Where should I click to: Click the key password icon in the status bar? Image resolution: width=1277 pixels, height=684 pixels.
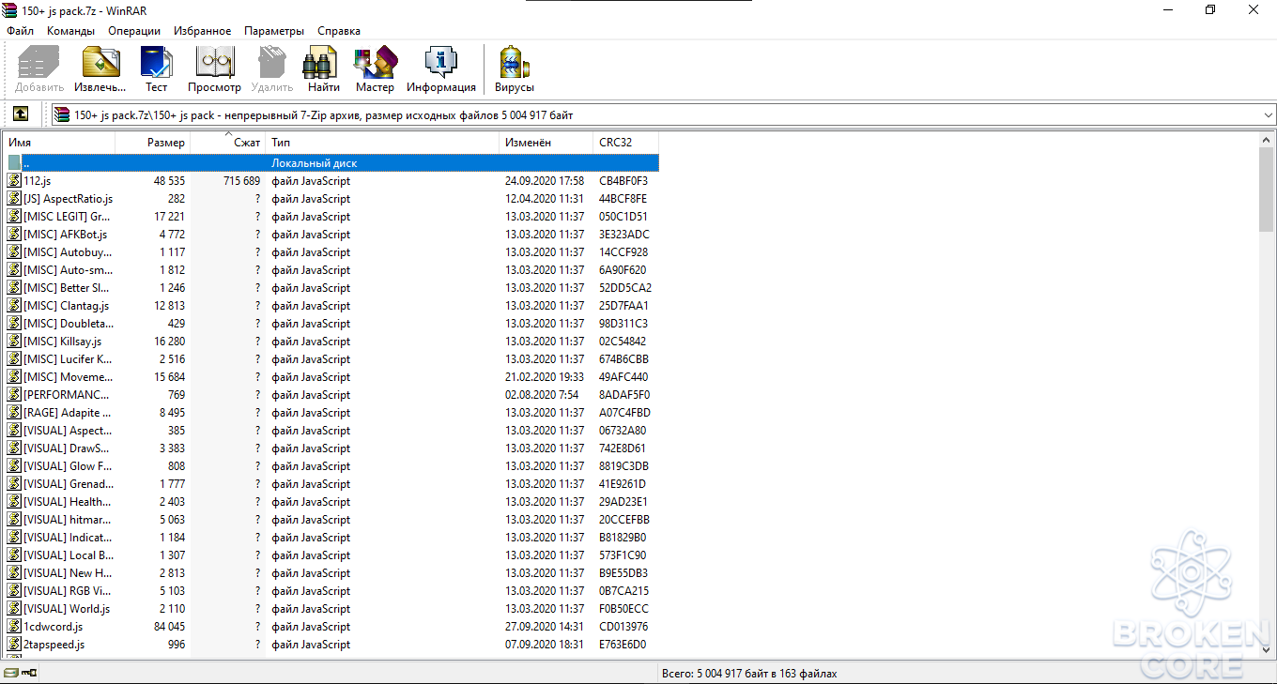pyautogui.click(x=28, y=673)
